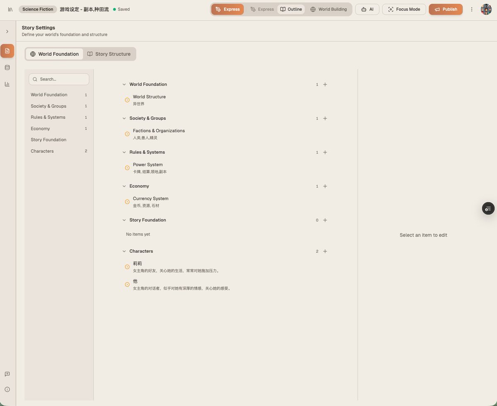Enable Focus Mode

coord(404,9)
